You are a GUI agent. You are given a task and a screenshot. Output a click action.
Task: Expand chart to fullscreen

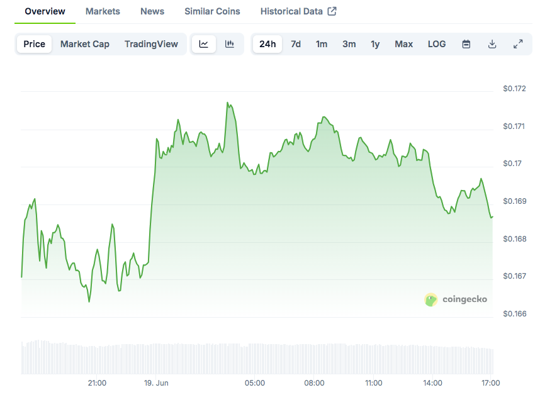click(x=518, y=44)
